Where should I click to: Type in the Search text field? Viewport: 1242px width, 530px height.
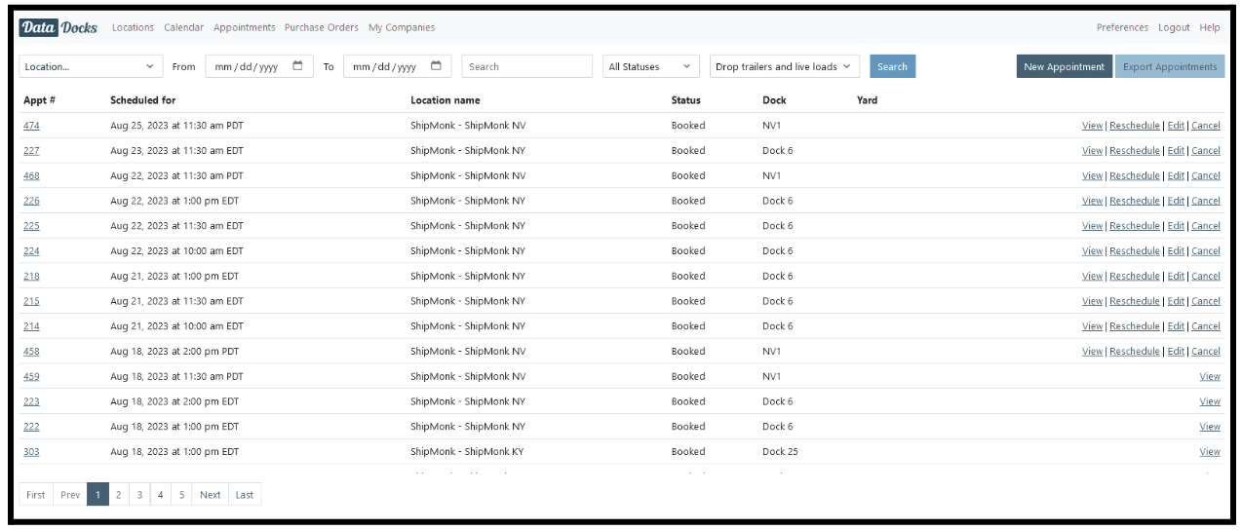click(526, 66)
